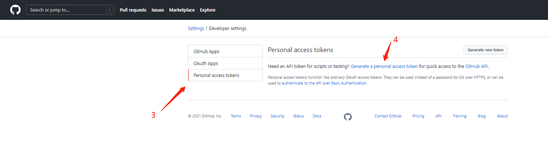This screenshot has height=151, width=548.
Task: Focus the 'Search or jump to' field
Action: (x=67, y=10)
